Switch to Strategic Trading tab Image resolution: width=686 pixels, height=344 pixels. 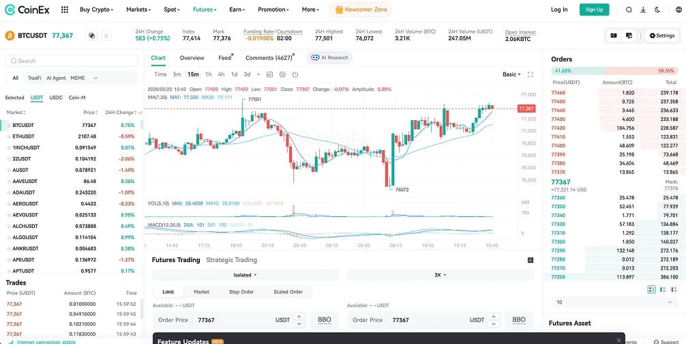[x=231, y=260]
